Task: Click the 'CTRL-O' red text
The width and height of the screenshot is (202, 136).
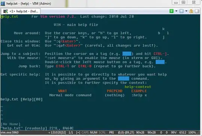Action: pyautogui.click(x=85, y=66)
